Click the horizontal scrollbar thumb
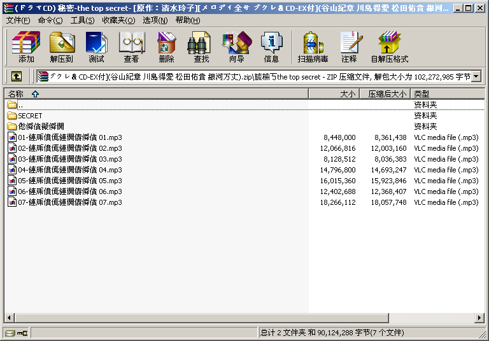Screen dimensions: 489x341 201,318
